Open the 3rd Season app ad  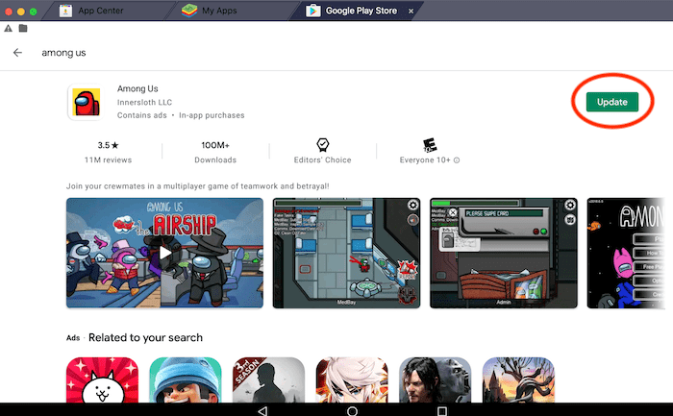(x=268, y=380)
